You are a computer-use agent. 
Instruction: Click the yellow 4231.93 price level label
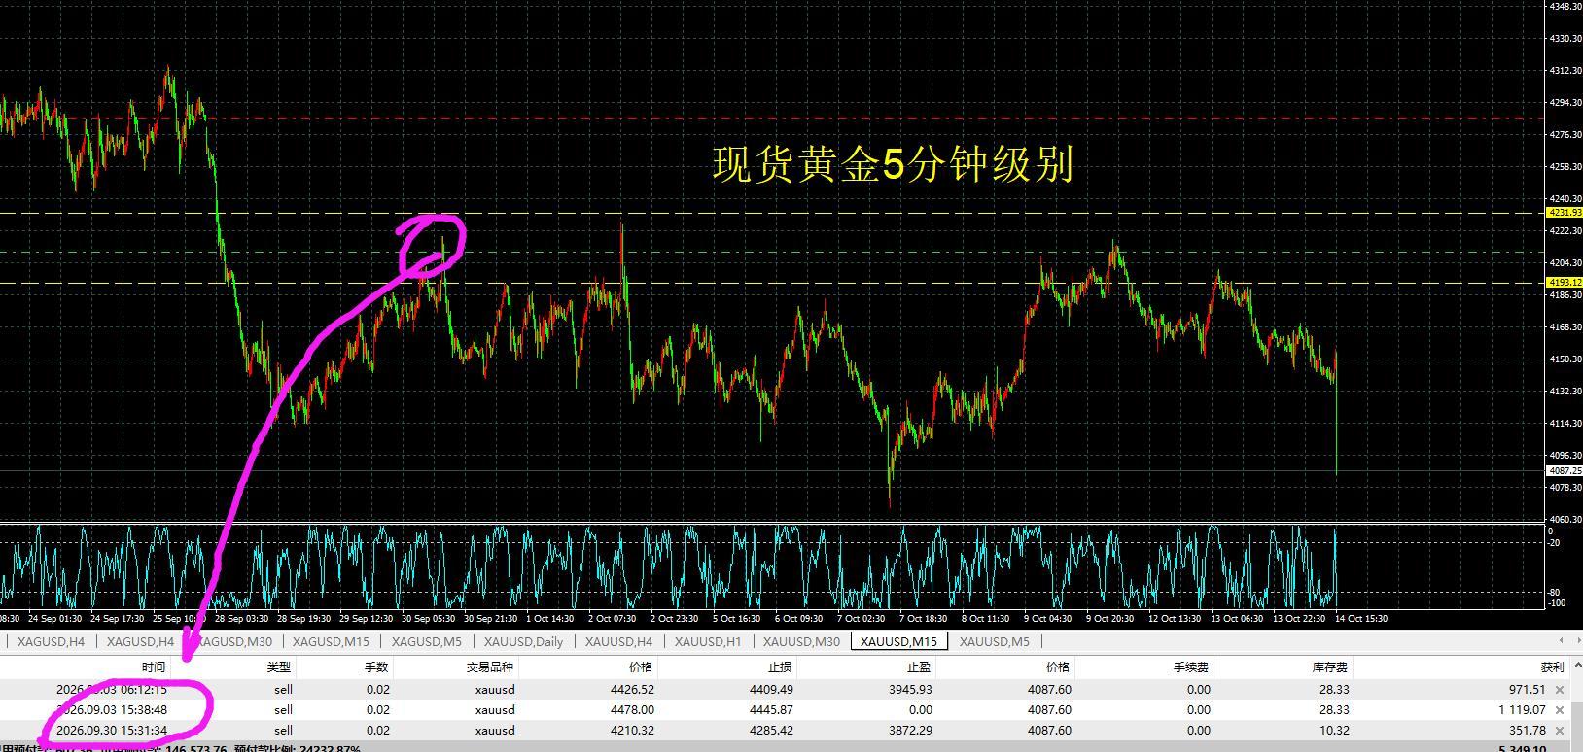click(1564, 213)
